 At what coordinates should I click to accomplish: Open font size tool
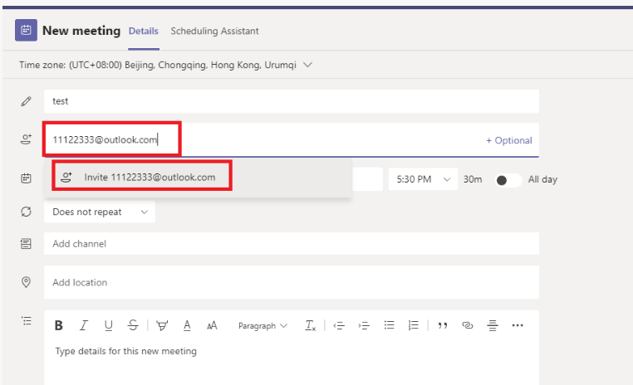(x=212, y=325)
